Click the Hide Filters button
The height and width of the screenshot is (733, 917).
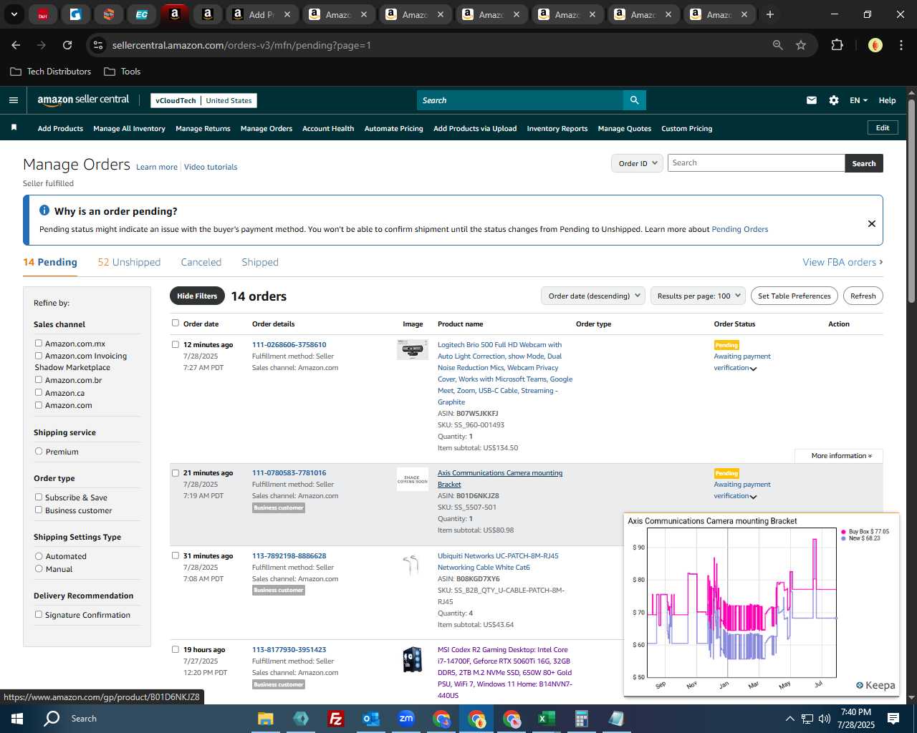(197, 296)
